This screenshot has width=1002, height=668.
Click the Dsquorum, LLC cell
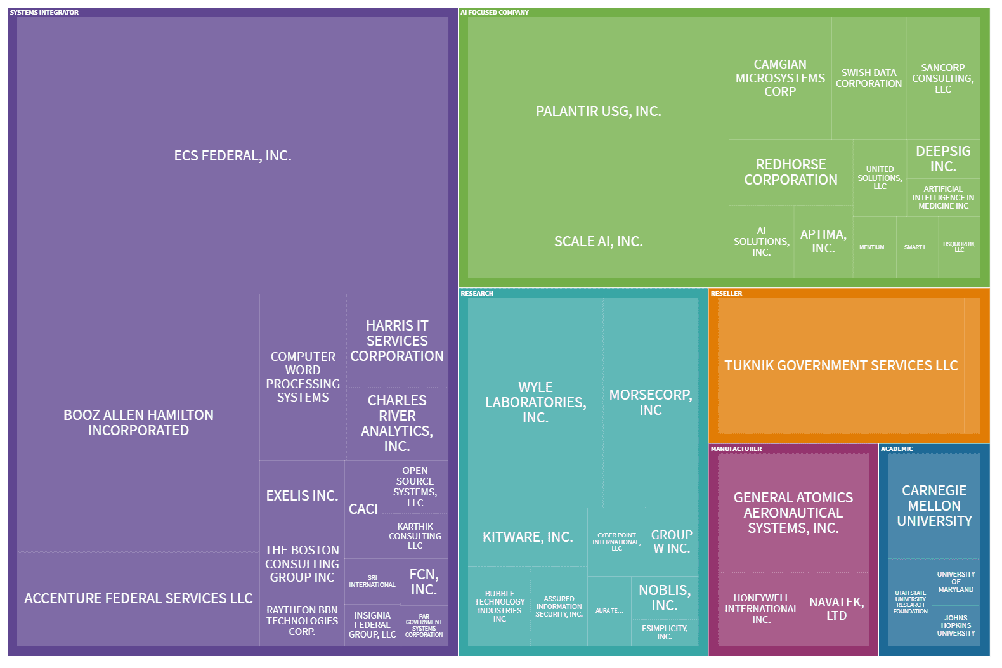click(x=959, y=247)
